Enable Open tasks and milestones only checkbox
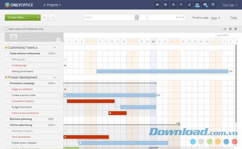The height and width of the screenshot is (149, 242). 6,29
